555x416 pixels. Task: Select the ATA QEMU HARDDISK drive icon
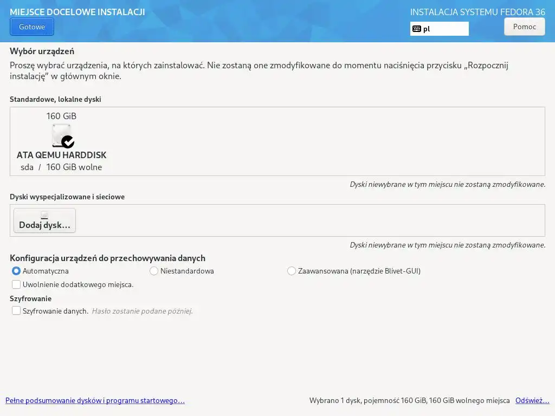click(63, 136)
